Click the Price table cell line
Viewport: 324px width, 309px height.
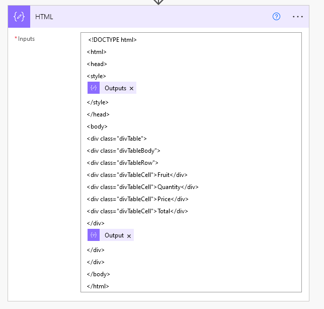click(x=137, y=199)
